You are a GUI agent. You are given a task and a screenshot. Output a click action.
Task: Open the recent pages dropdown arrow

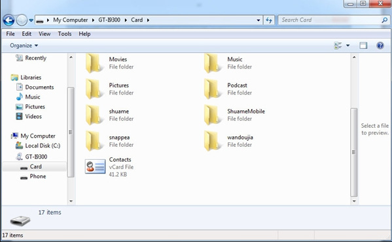point(31,20)
